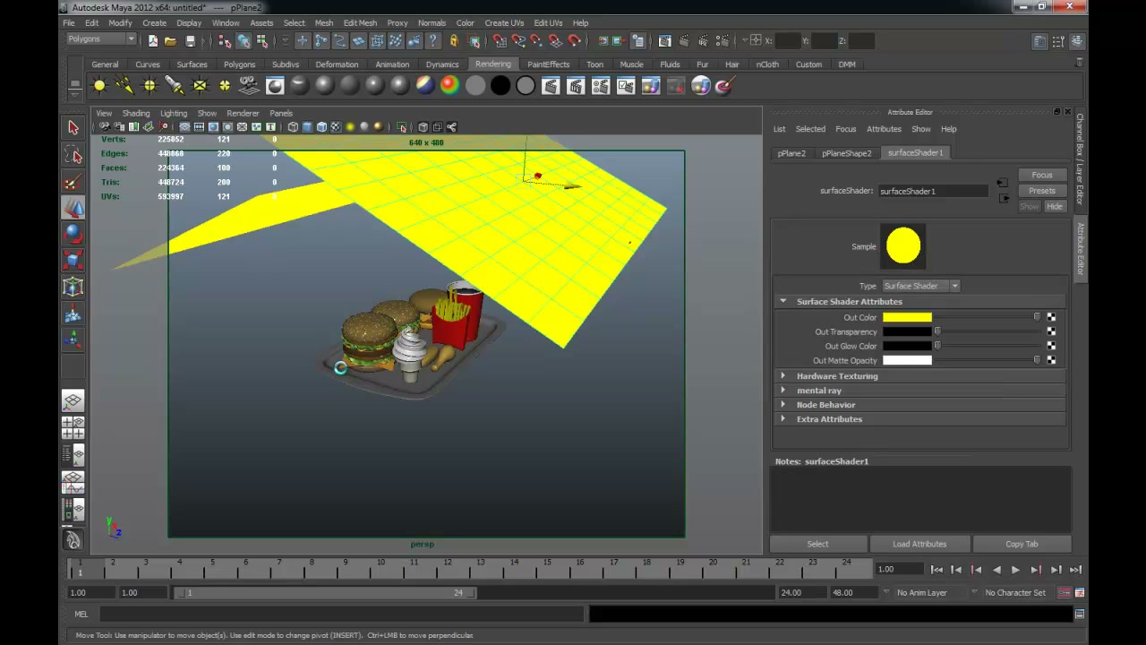1146x645 pixels.
Task: Open the Create UVs menu
Action: tap(504, 22)
